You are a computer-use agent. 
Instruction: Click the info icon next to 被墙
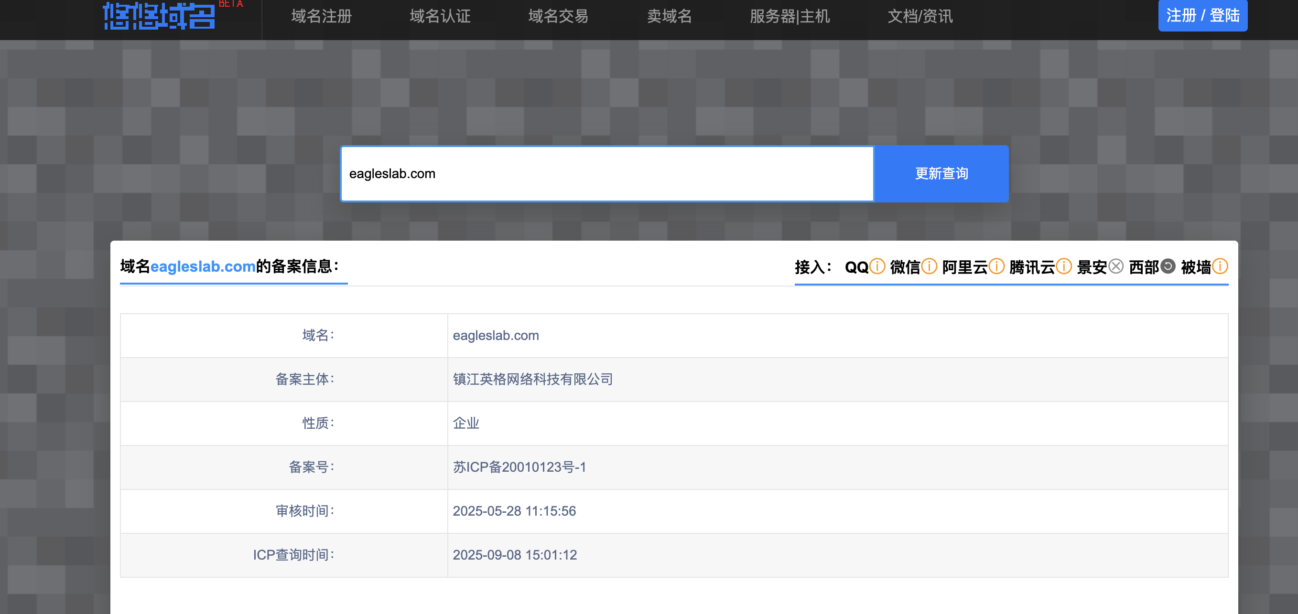click(1220, 266)
